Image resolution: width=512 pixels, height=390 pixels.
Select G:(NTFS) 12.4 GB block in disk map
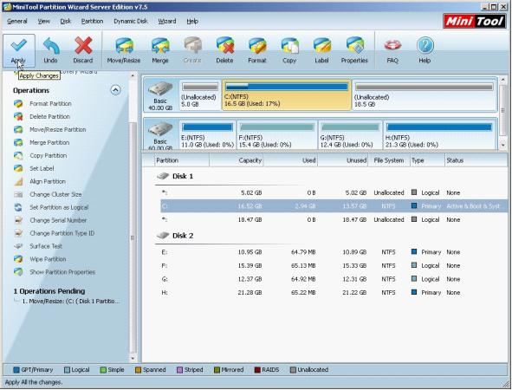350,135
